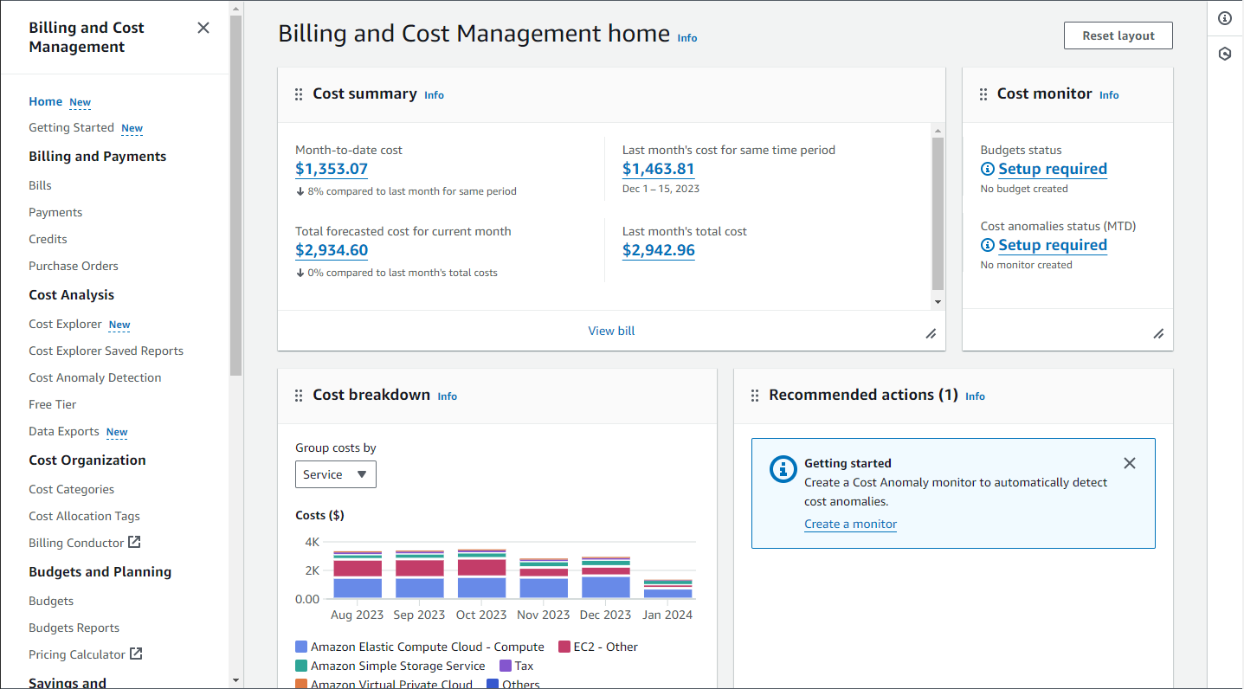Viewport: 1244px width, 689px height.
Task: Click the New badge beside Cost Explorer
Action: coord(119,325)
